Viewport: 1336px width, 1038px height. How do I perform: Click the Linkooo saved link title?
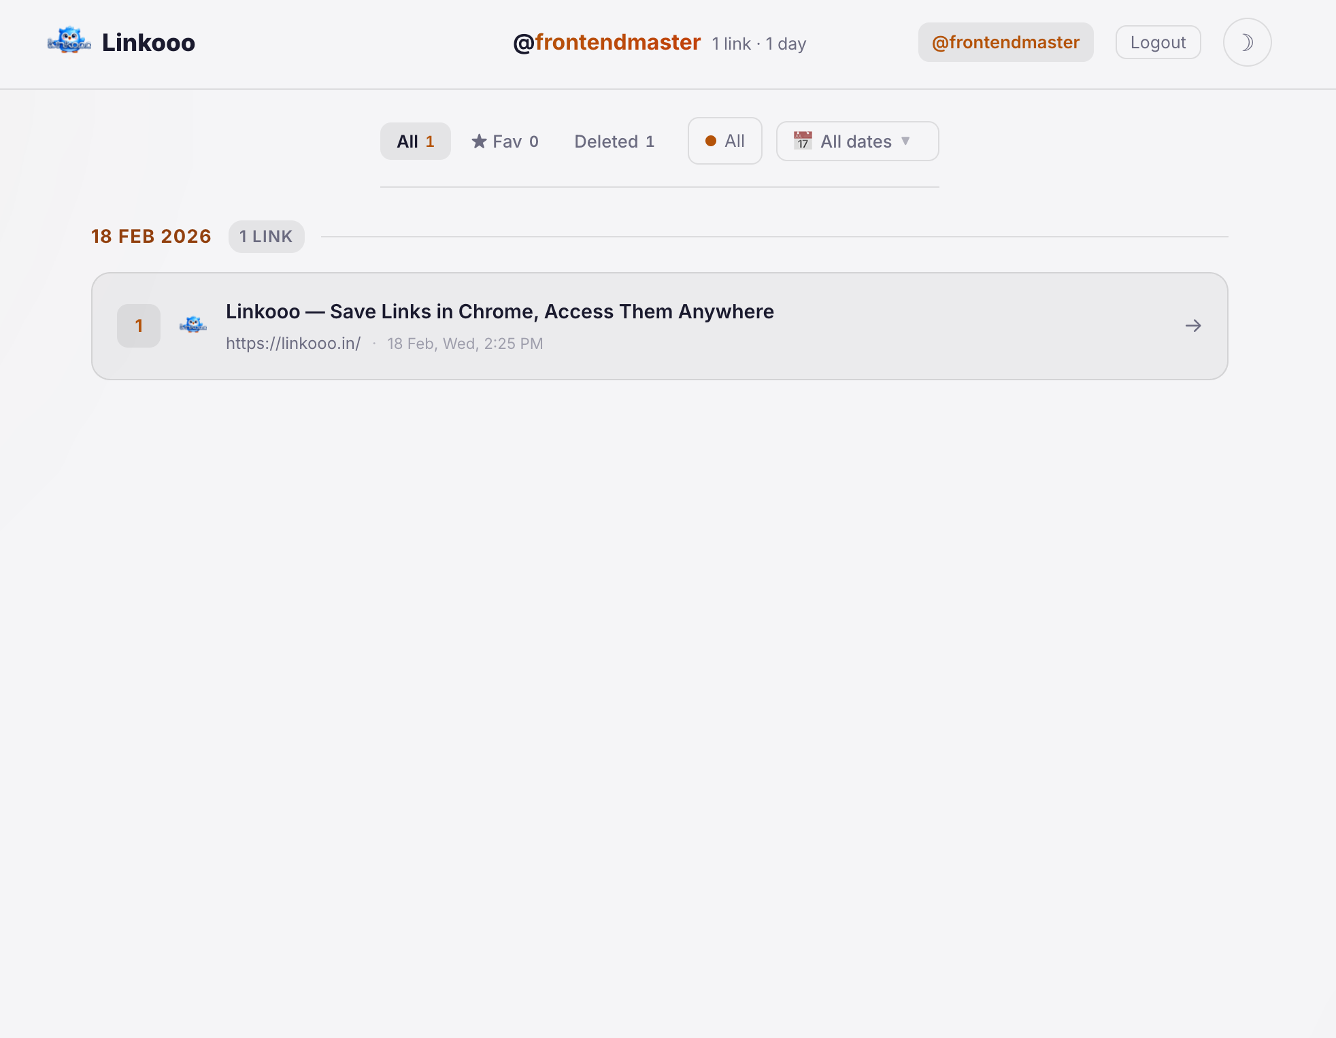pos(499,312)
